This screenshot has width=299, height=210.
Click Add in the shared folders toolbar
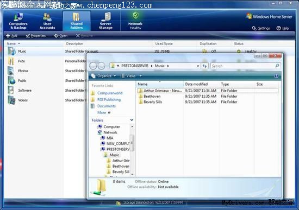12,36
